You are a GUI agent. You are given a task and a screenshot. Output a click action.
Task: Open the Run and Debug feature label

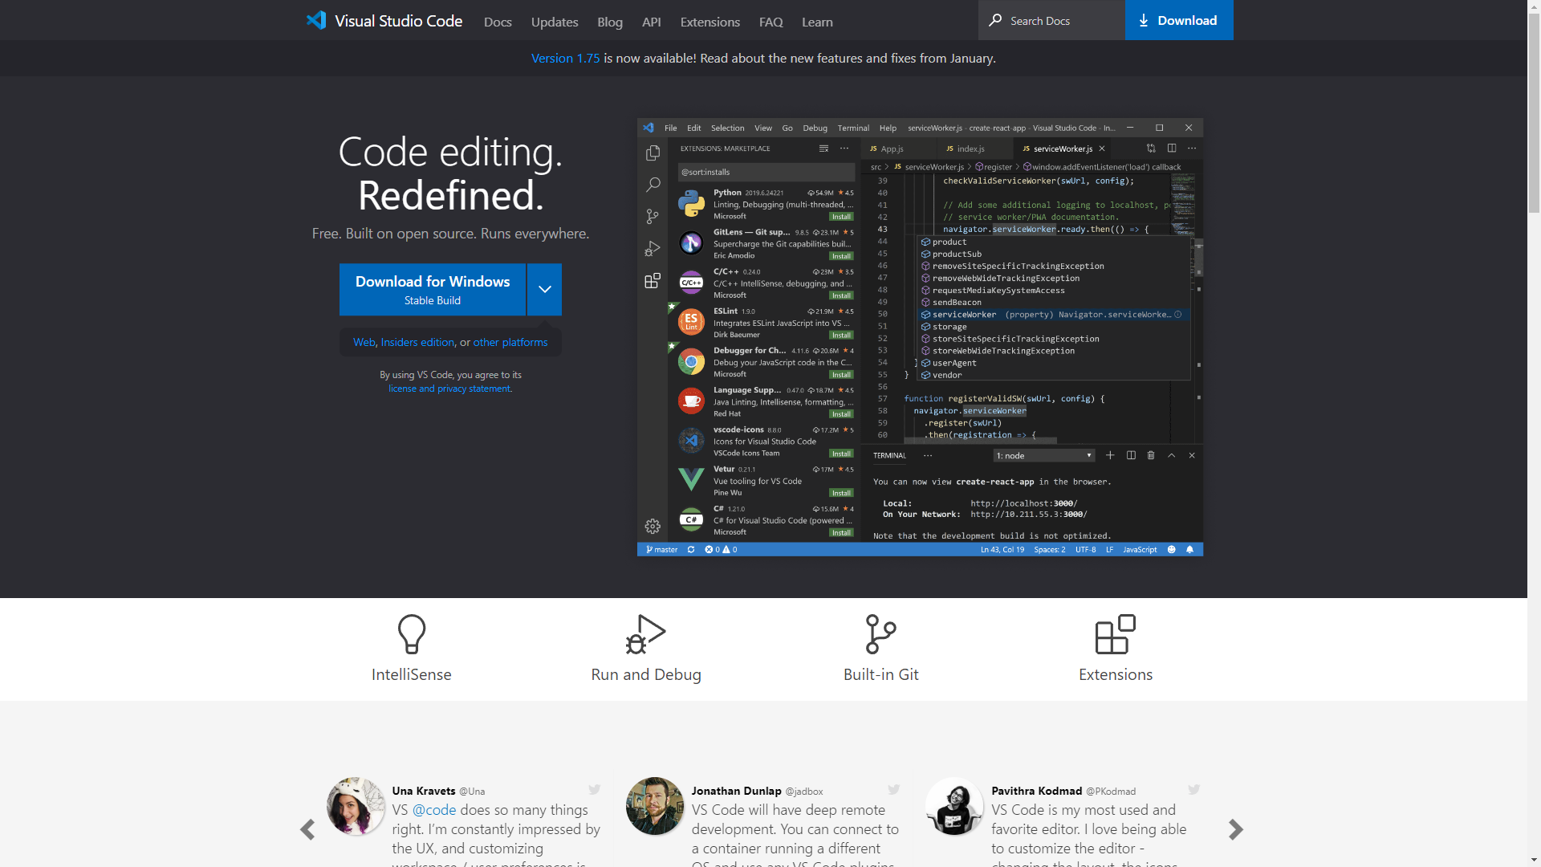[x=646, y=674]
